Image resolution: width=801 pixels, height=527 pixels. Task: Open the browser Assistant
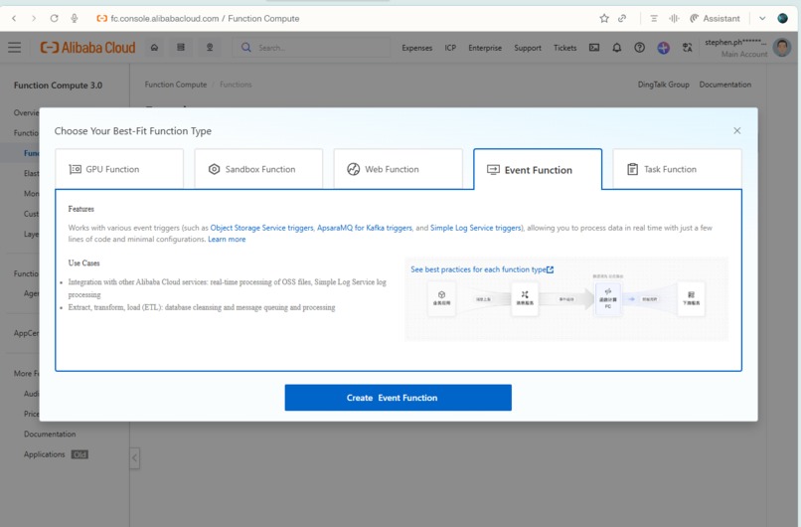pyautogui.click(x=715, y=19)
